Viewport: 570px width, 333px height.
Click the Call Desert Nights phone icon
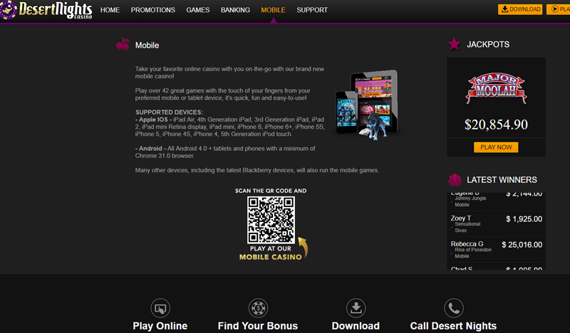453,308
